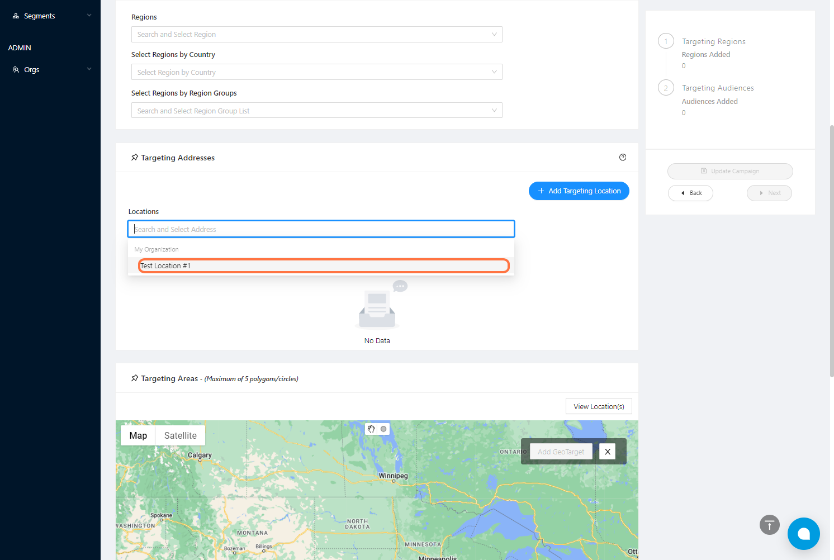Switch map to Satellite view

tap(181, 436)
